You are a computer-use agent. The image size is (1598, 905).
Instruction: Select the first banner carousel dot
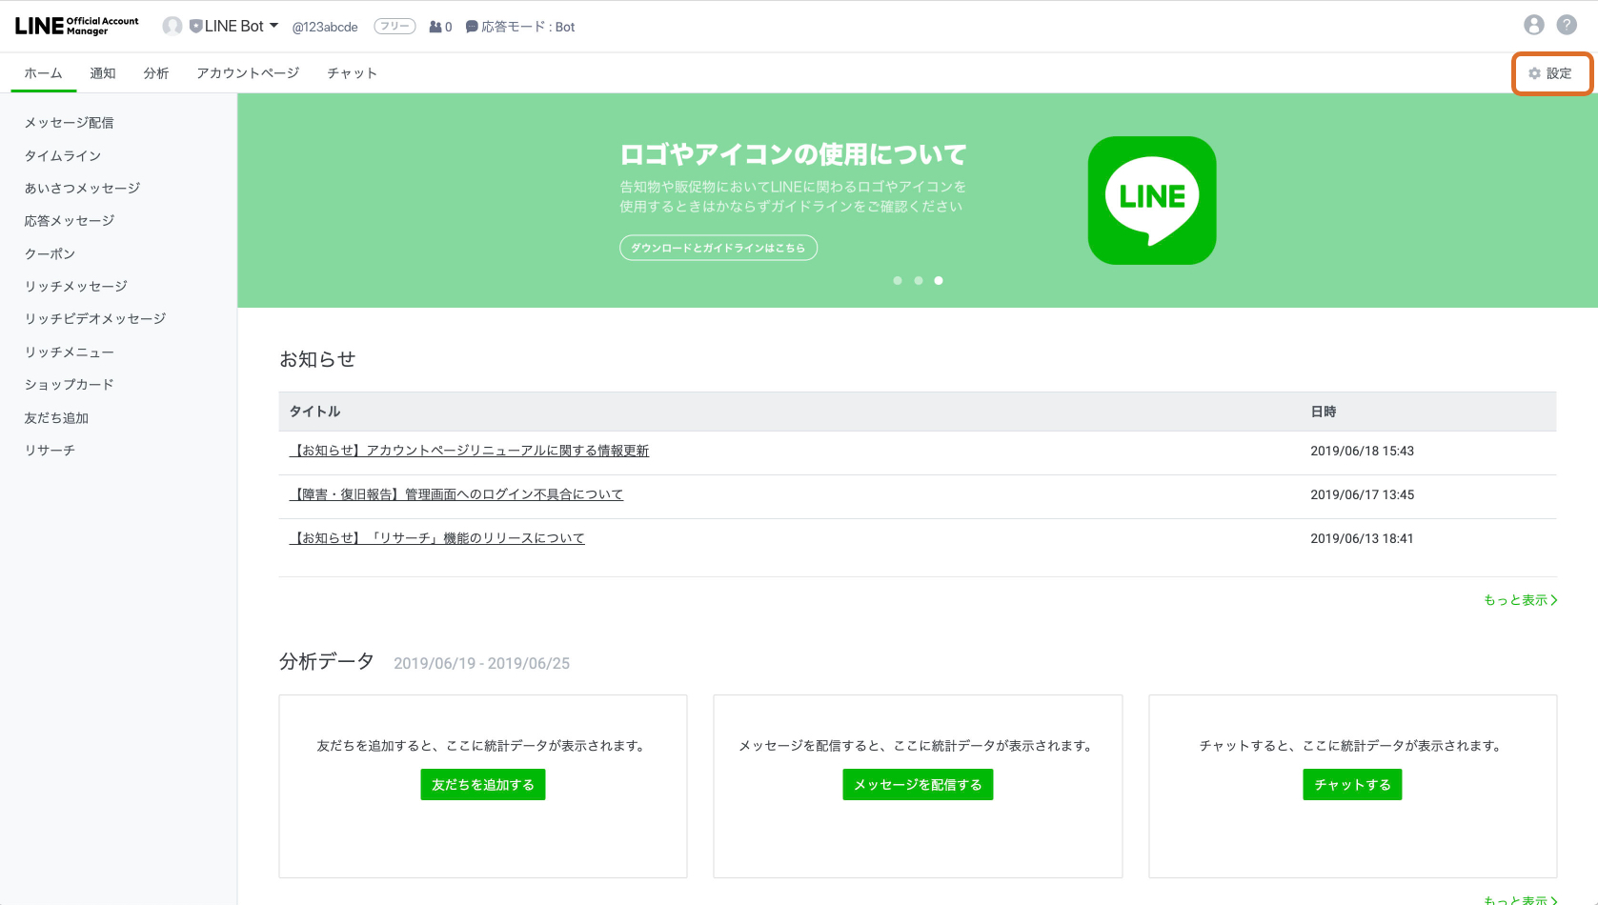(x=898, y=280)
